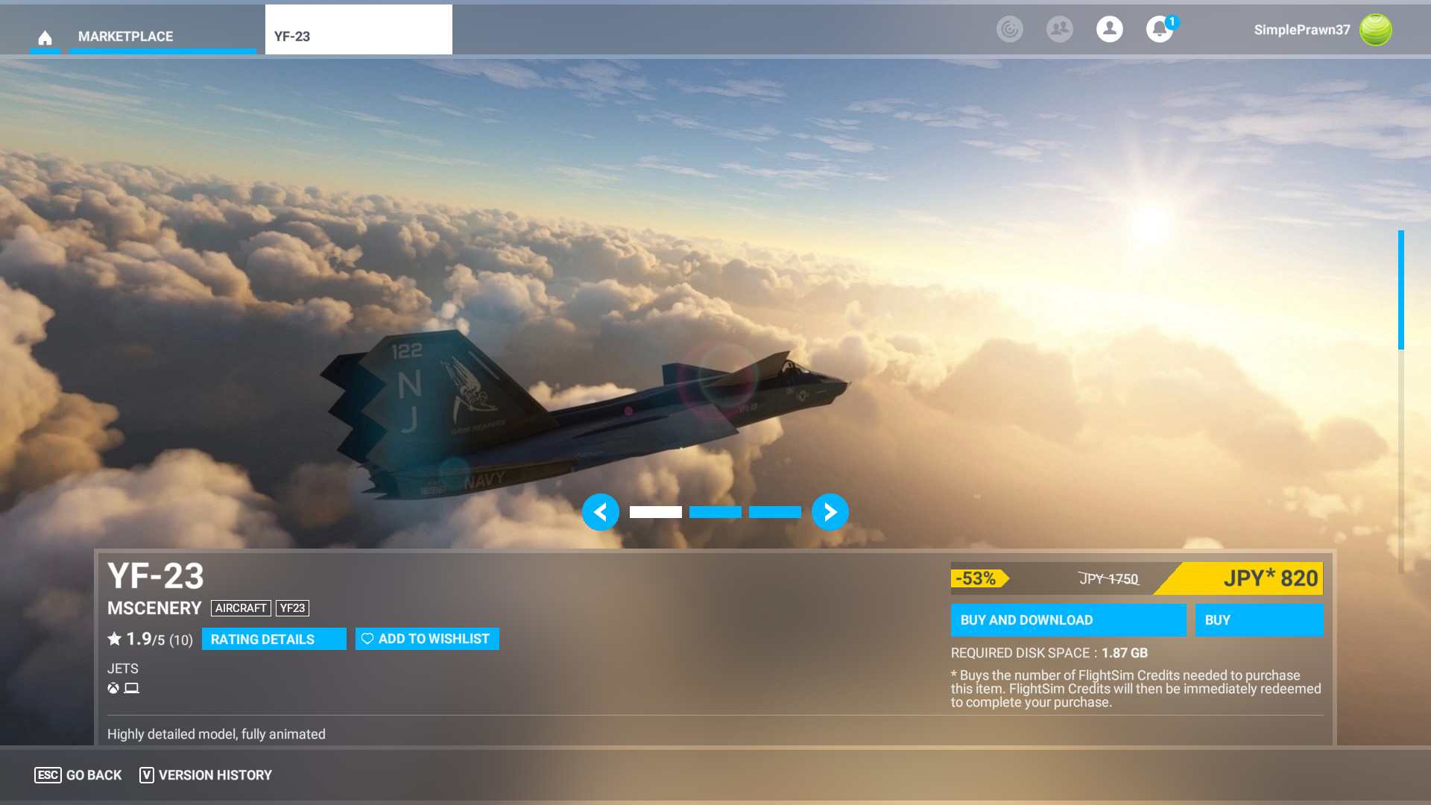Open the friends/multiplayer group icon
Viewport: 1431px width, 805px height.
(1060, 29)
